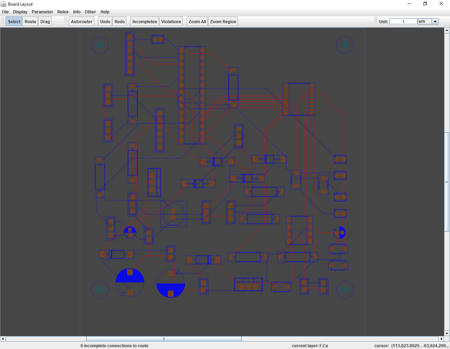Open the Rules menu

click(x=63, y=12)
